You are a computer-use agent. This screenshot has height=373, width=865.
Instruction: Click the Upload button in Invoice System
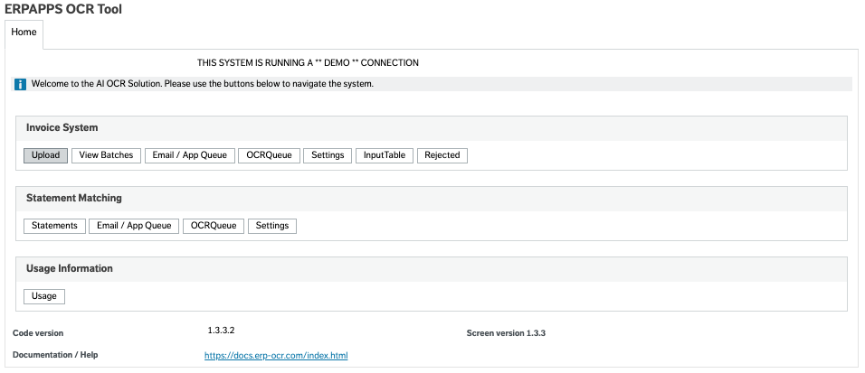[x=46, y=155]
